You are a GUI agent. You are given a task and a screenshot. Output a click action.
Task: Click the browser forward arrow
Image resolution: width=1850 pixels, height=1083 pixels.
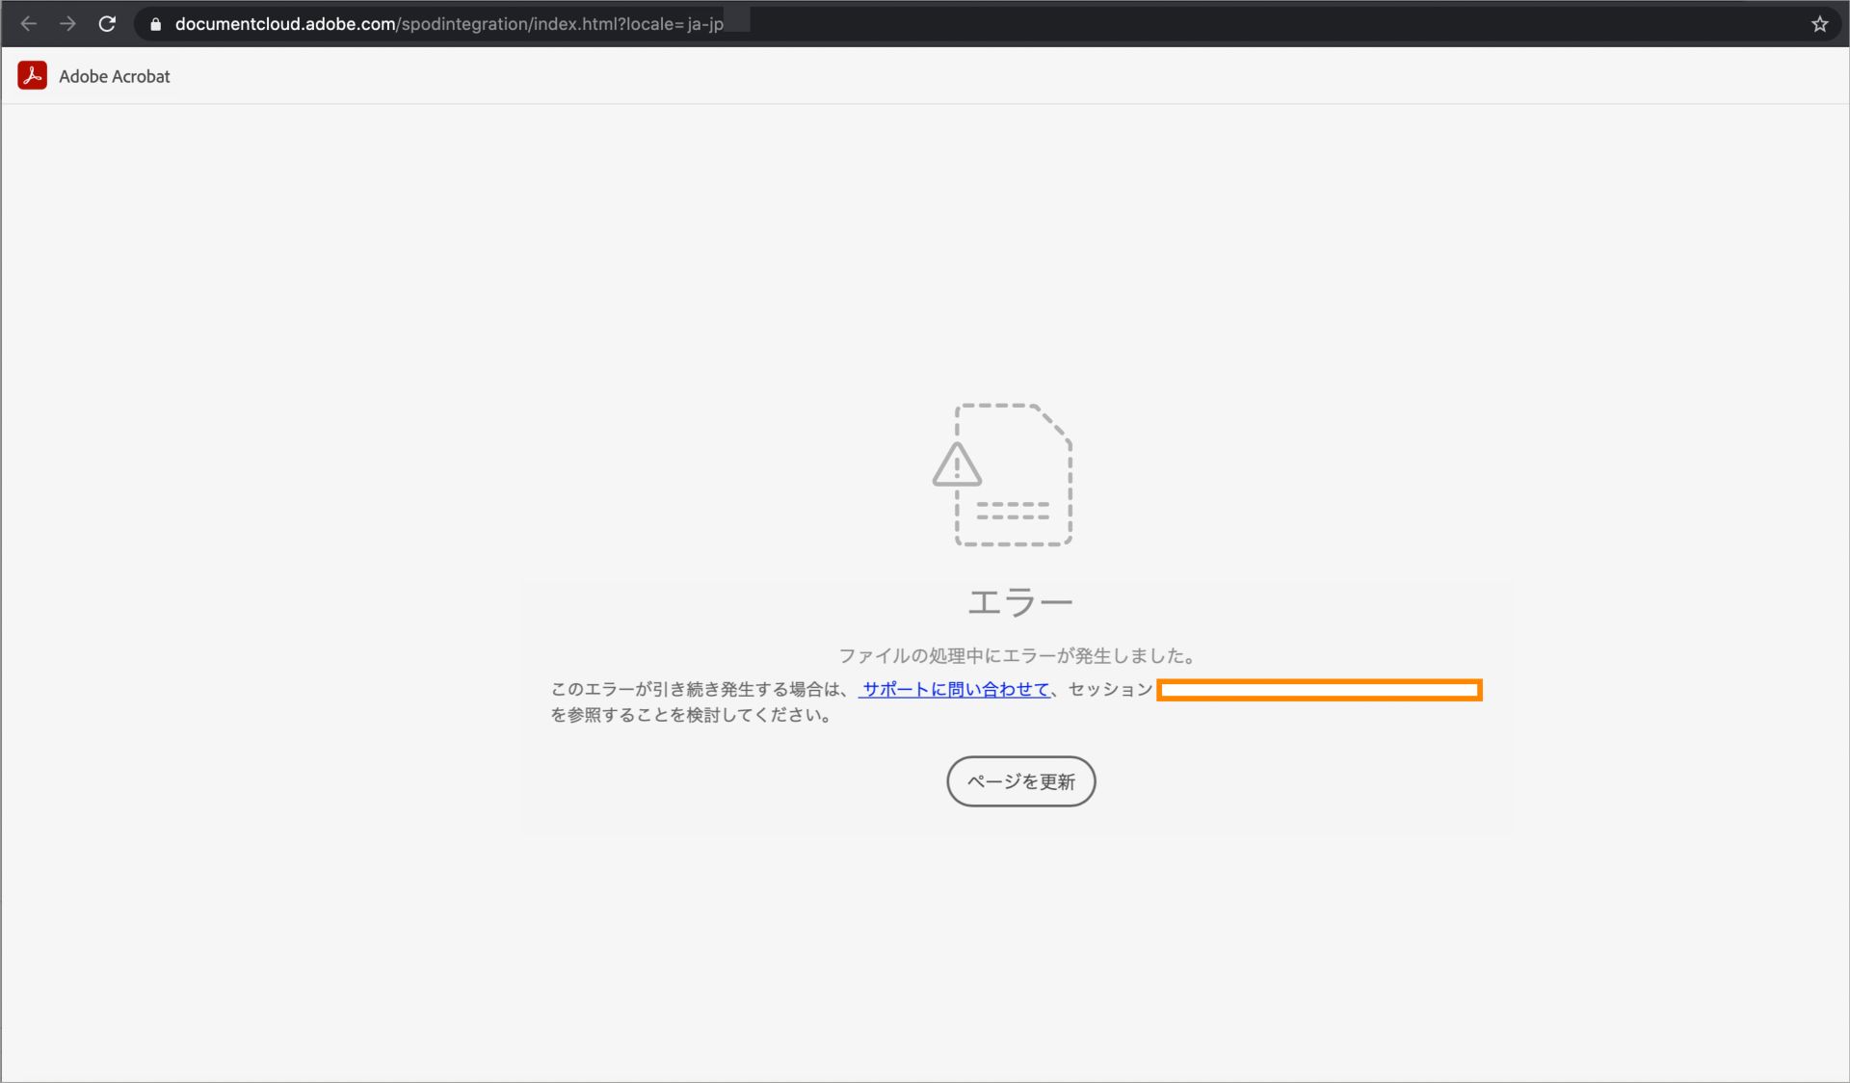(67, 24)
